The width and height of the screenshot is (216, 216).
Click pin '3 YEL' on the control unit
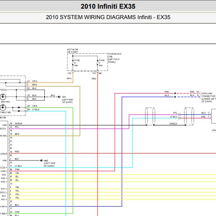tap(14, 187)
